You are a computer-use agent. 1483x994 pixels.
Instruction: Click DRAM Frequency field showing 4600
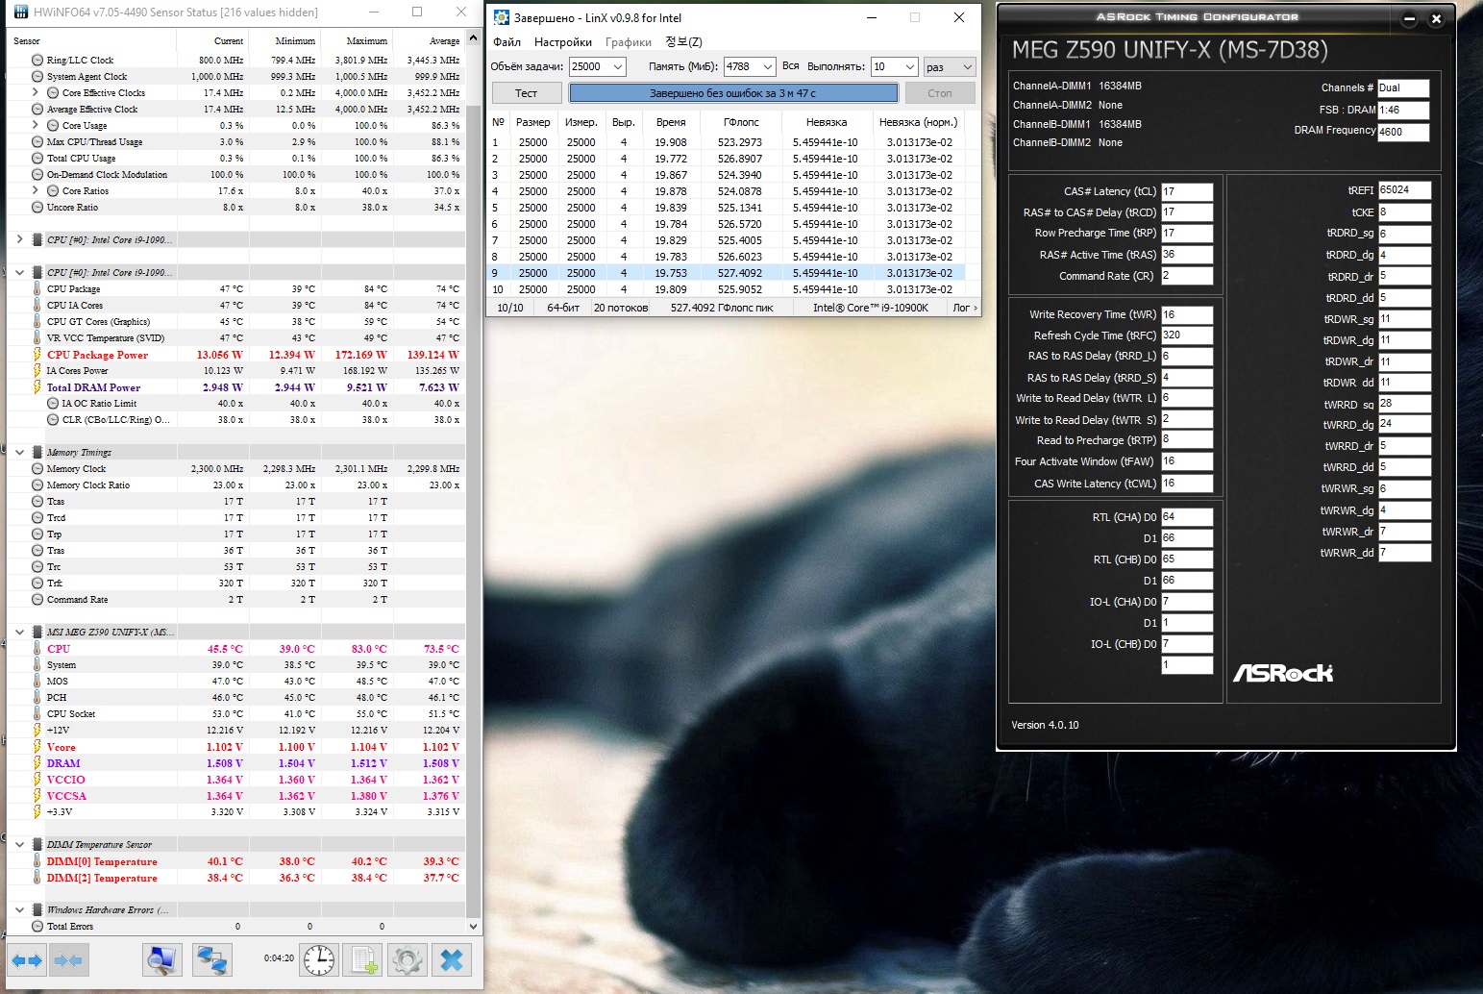1403,133
